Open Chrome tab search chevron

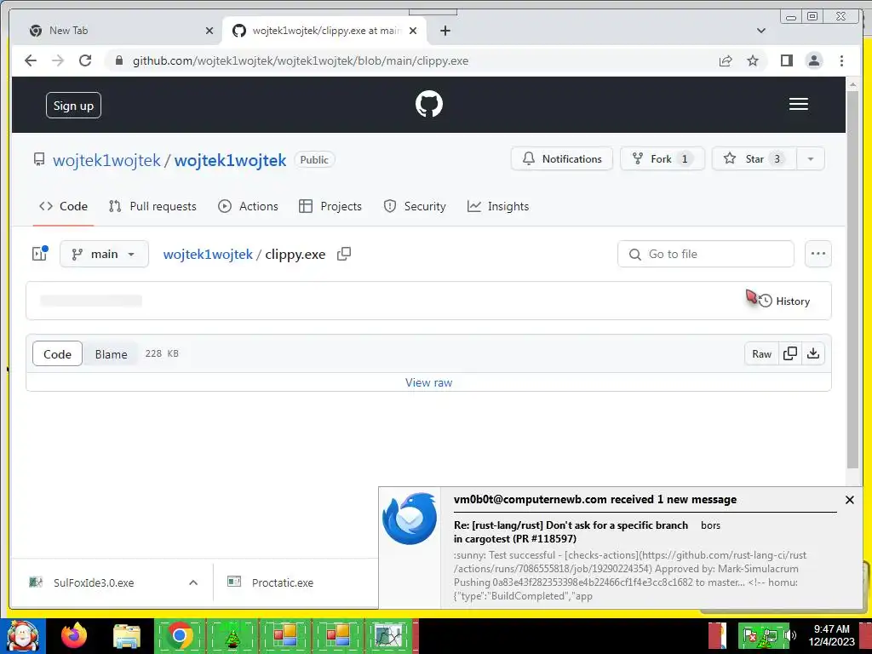[x=760, y=31]
